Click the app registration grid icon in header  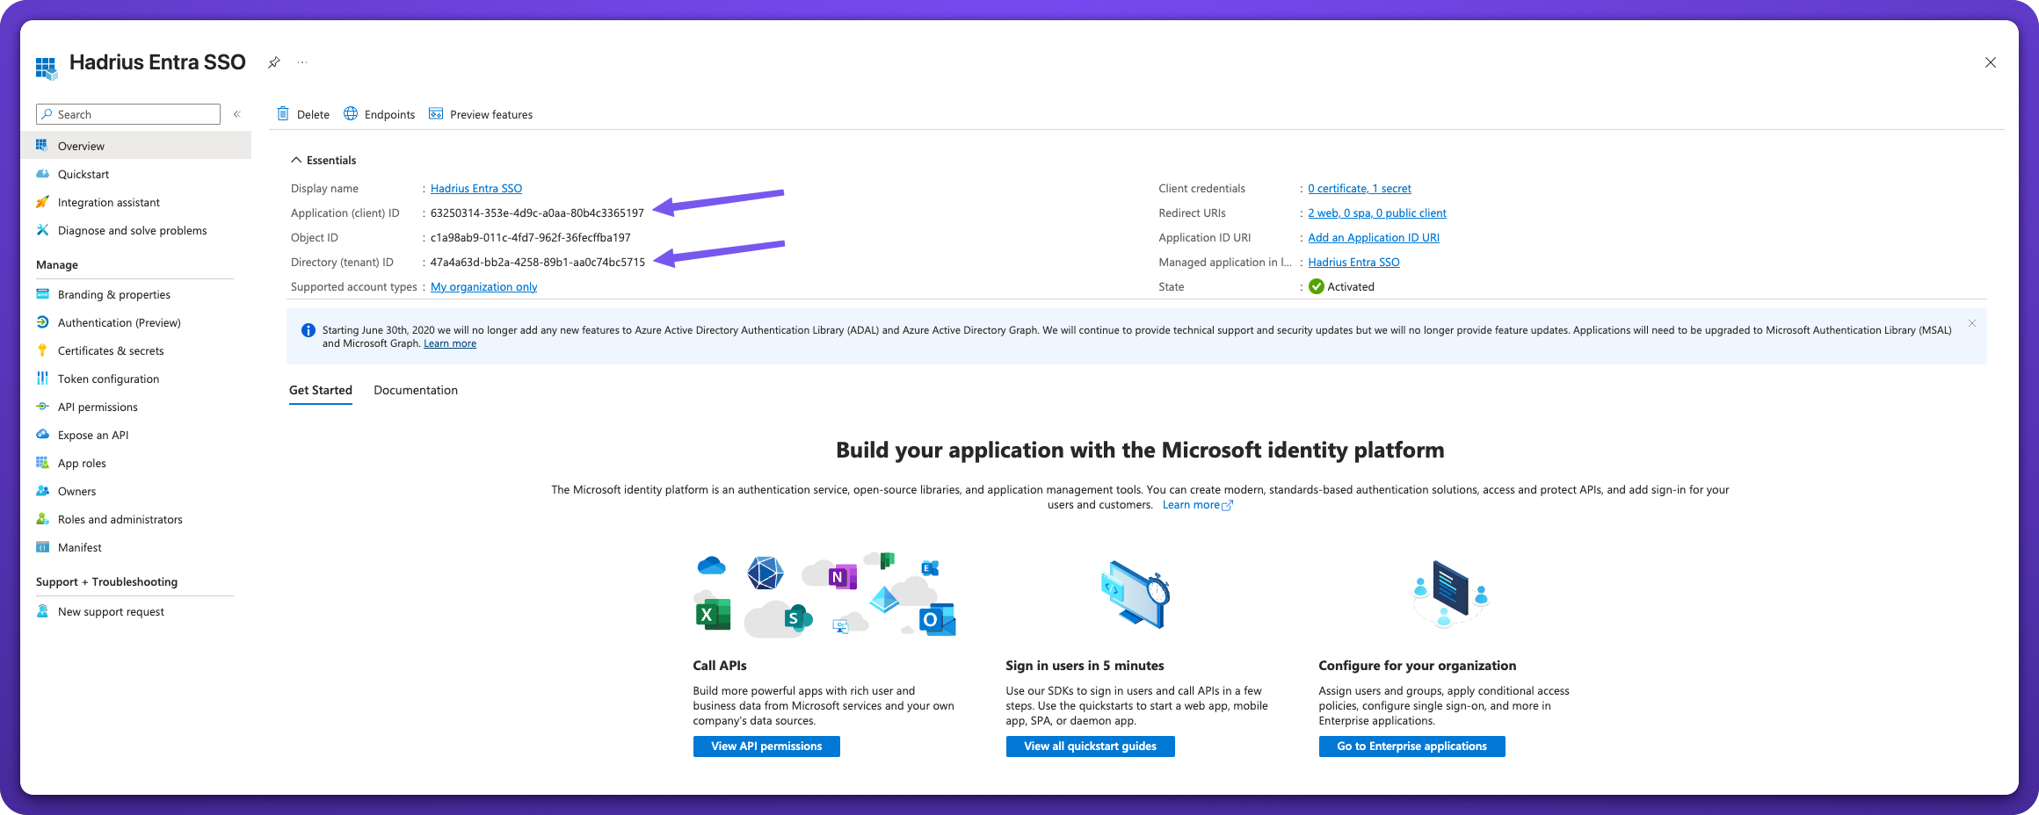coord(47,68)
